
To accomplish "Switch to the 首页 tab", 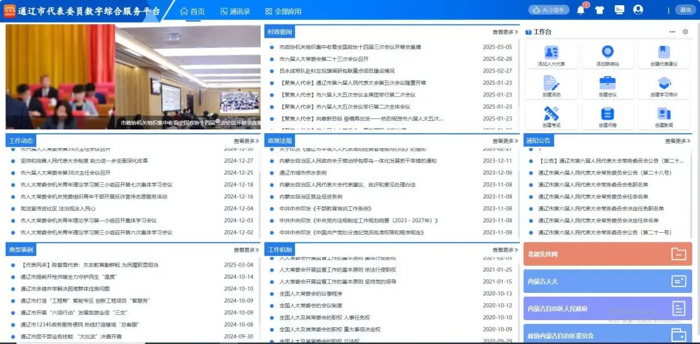I will pyautogui.click(x=193, y=12).
